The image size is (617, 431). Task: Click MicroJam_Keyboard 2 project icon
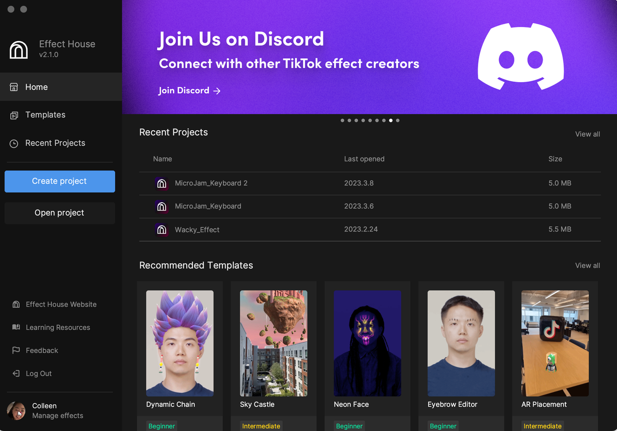(x=161, y=183)
